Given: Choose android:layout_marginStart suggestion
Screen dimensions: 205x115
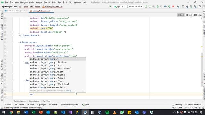Looking at the screenshot, I should (57, 78).
